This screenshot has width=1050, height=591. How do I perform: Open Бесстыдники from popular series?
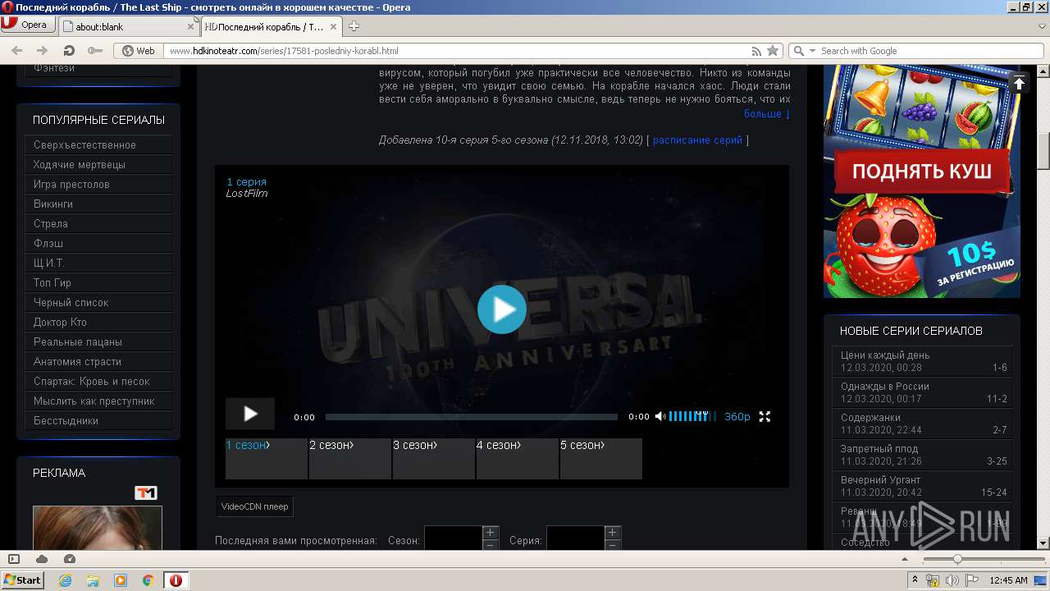tap(99, 421)
